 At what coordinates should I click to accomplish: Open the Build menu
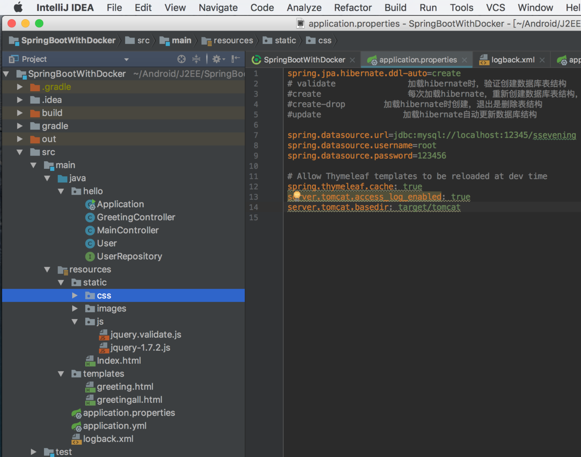(x=395, y=7)
